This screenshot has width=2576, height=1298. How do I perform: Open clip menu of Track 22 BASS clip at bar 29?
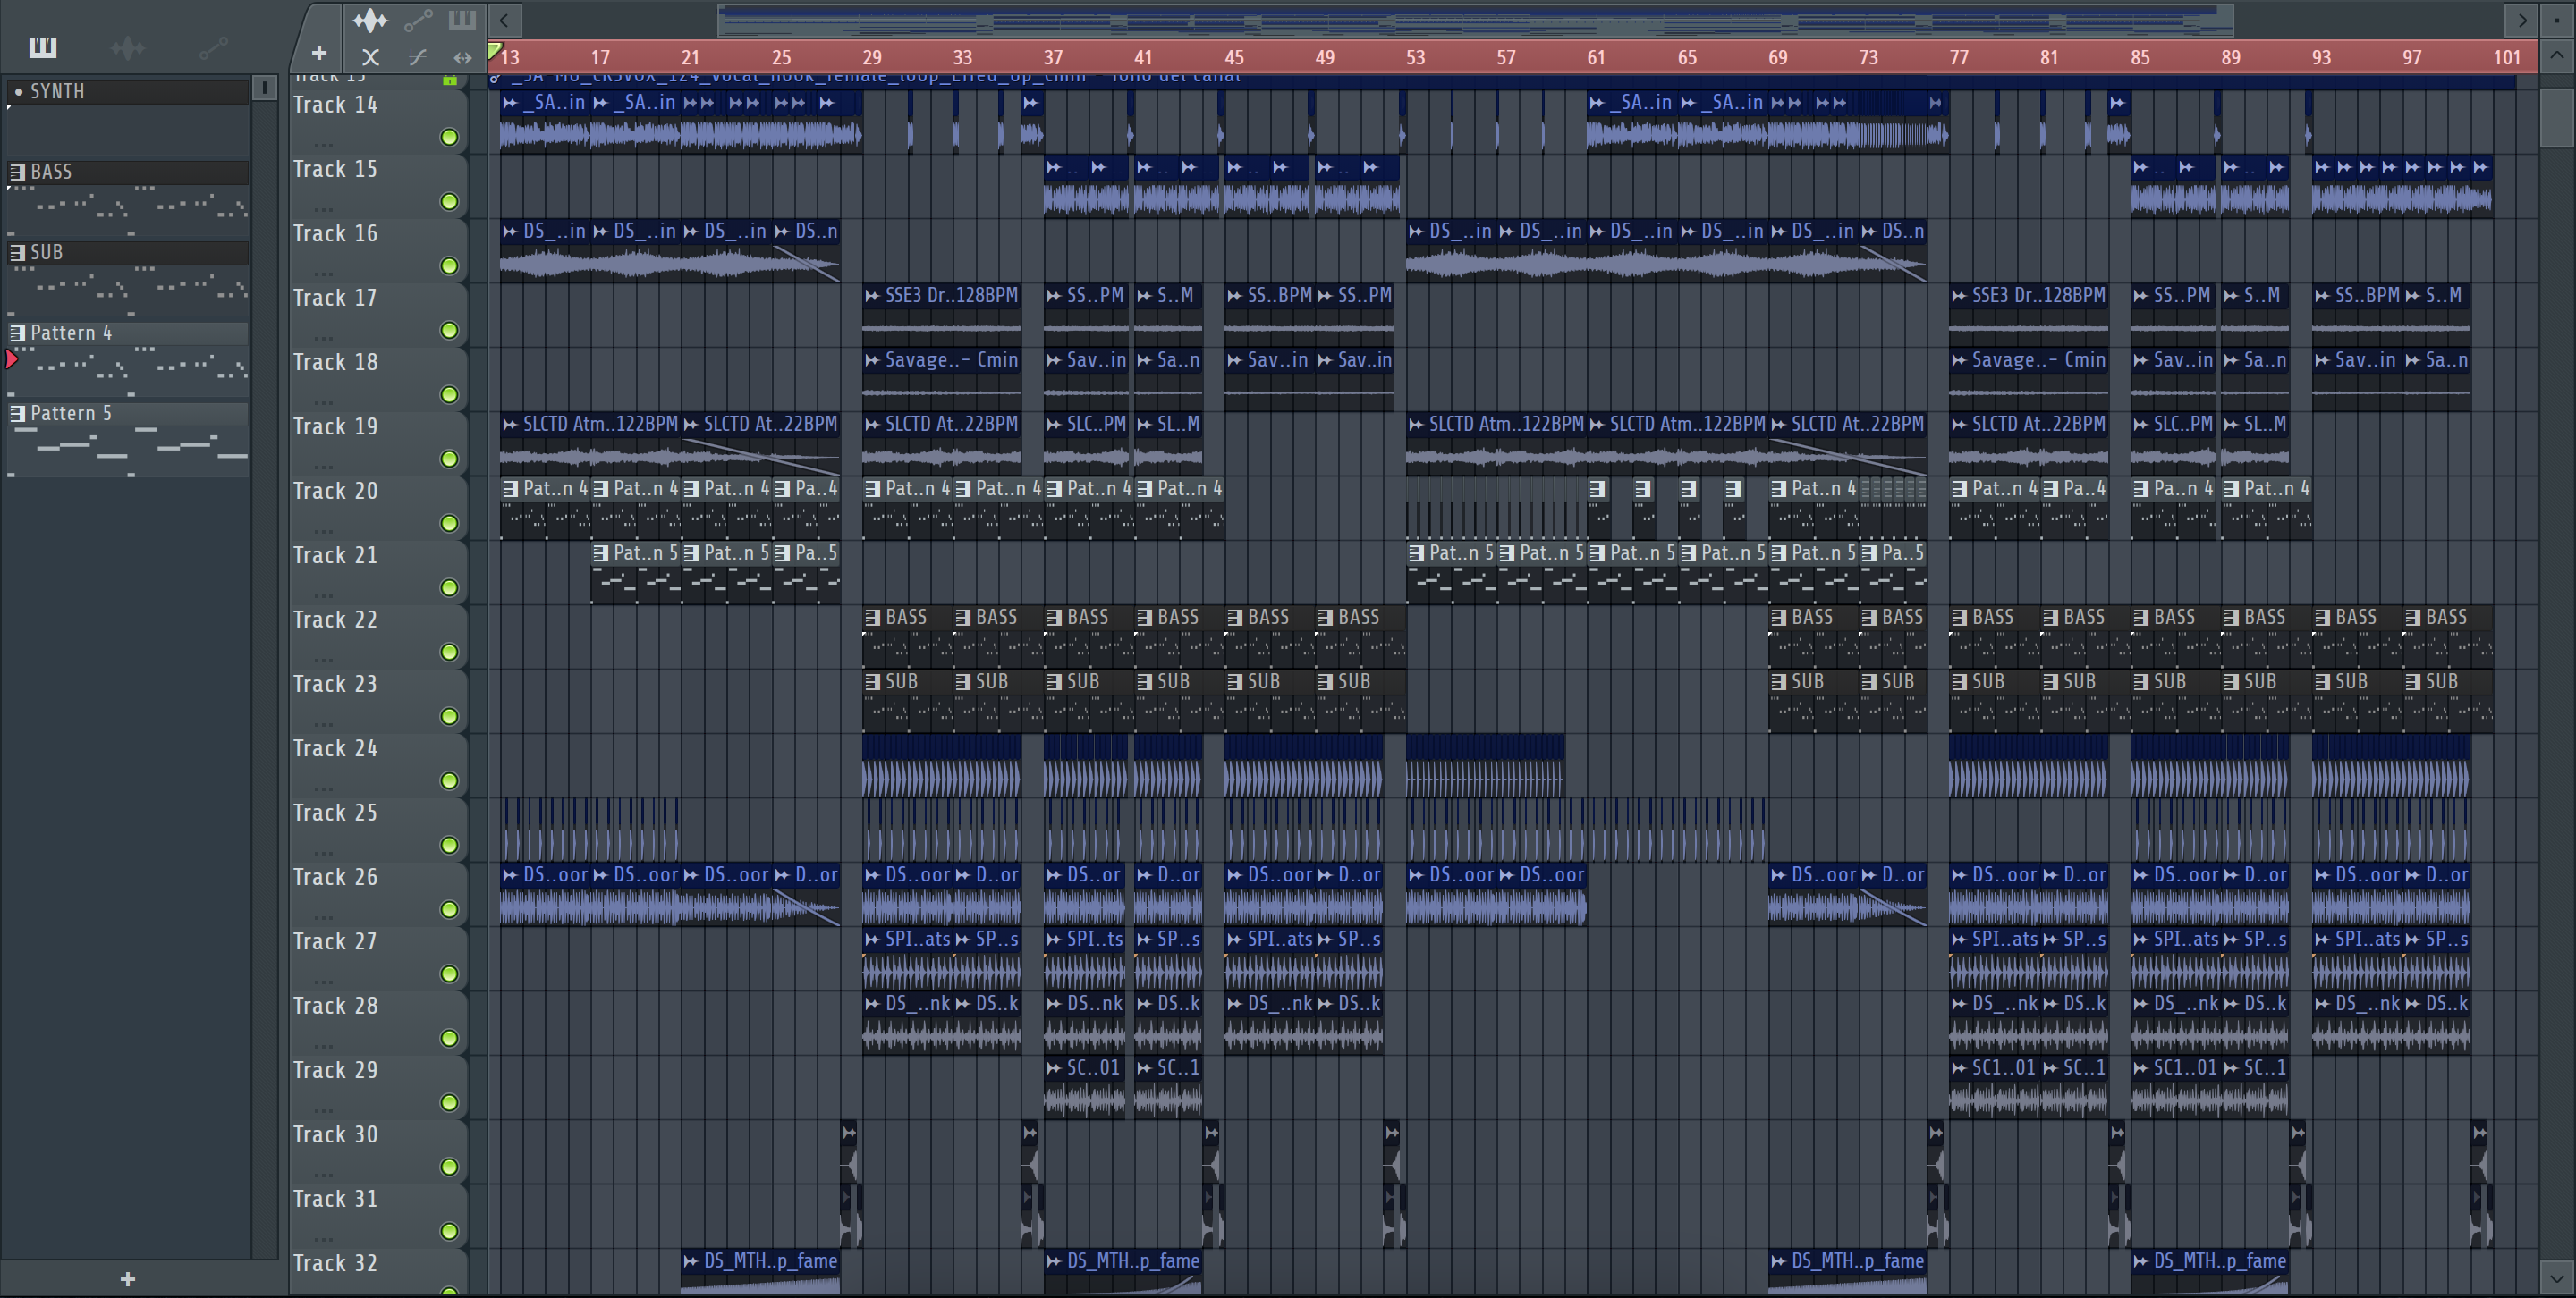(873, 618)
